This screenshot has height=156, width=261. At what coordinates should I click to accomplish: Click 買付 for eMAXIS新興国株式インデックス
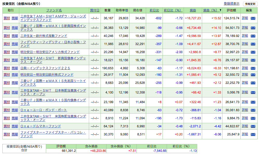tap(7, 28)
